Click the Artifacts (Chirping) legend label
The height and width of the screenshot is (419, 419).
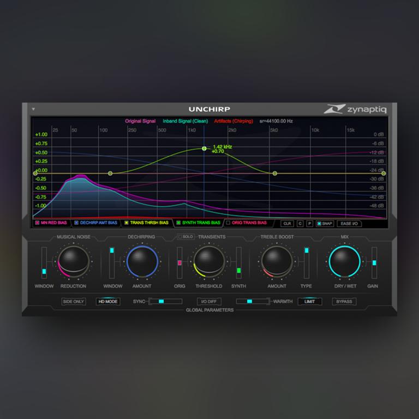click(234, 121)
